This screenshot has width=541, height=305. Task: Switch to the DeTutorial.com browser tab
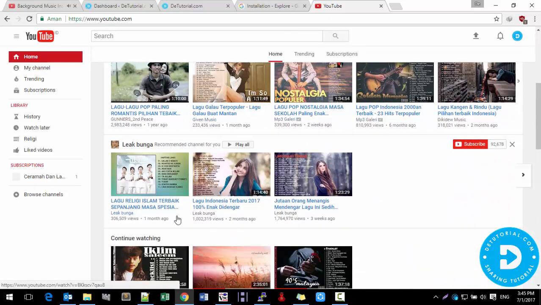195,6
